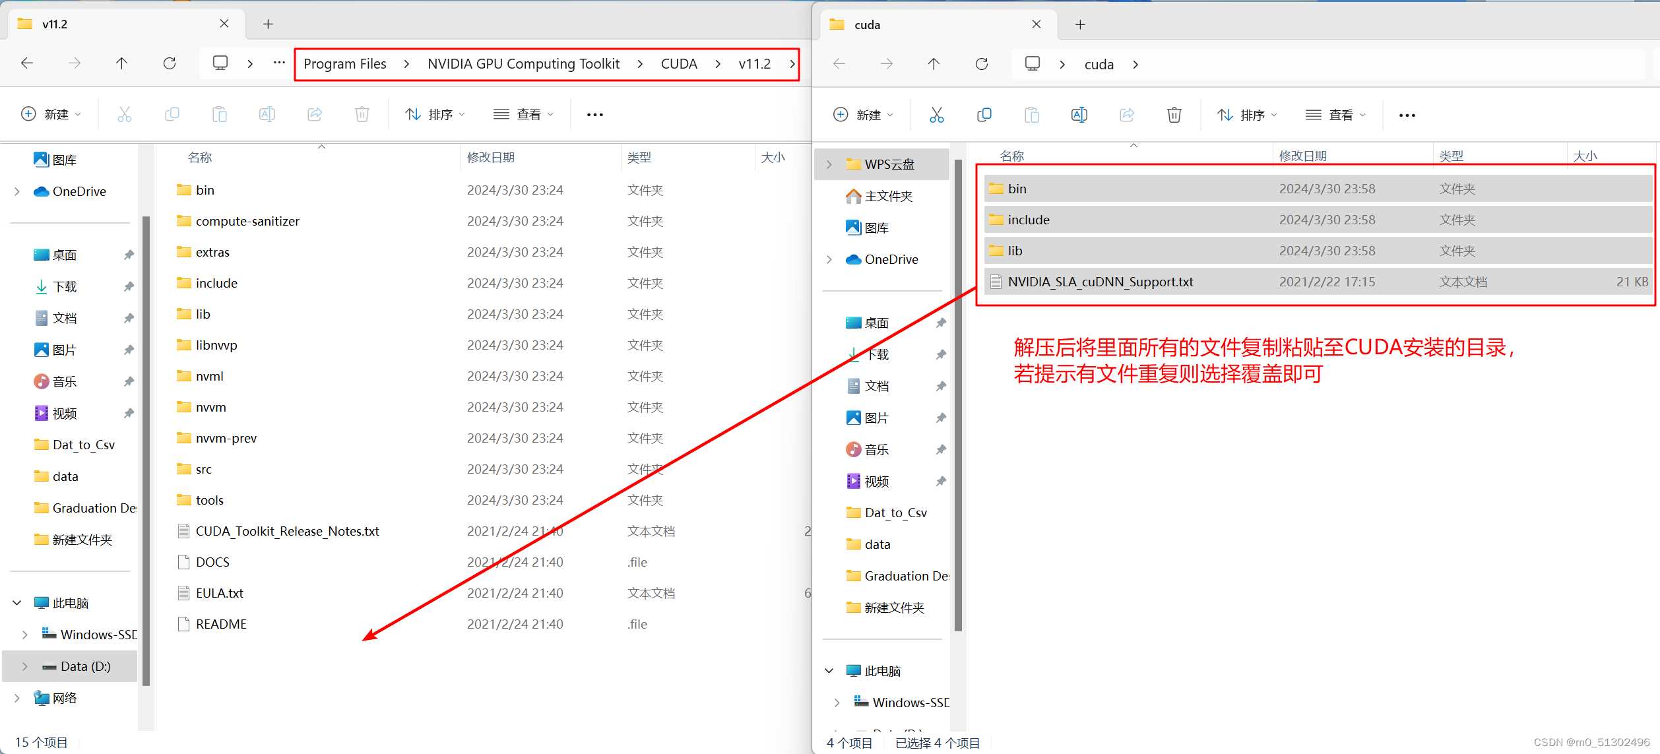This screenshot has width=1660, height=754.
Task: Navigate to CUDA via the breadcrumb
Action: pyautogui.click(x=678, y=63)
